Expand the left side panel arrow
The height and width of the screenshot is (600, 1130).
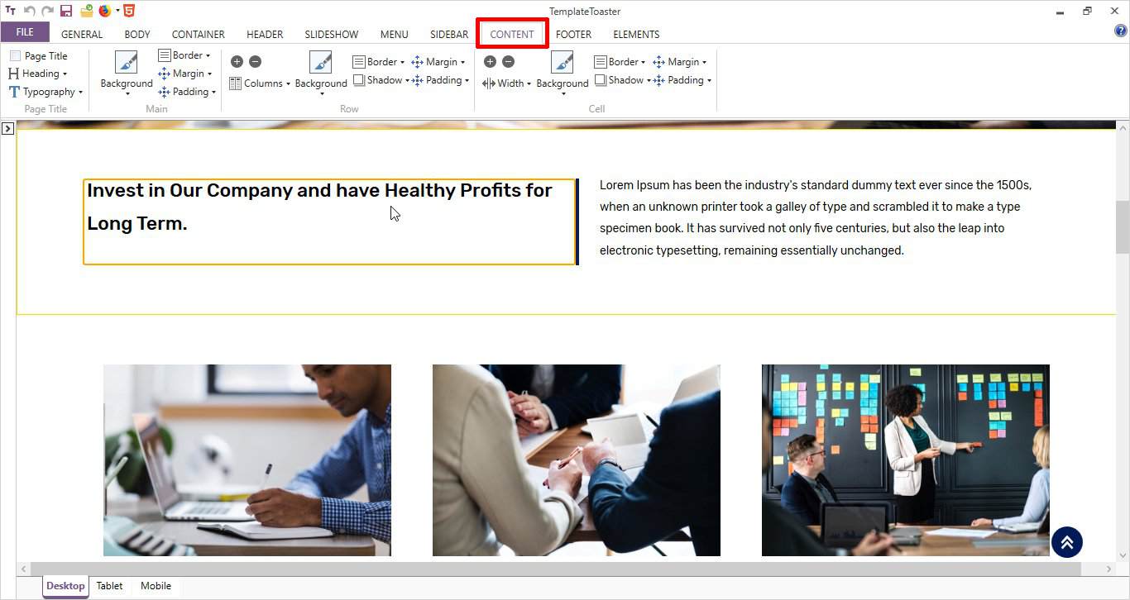tap(7, 129)
